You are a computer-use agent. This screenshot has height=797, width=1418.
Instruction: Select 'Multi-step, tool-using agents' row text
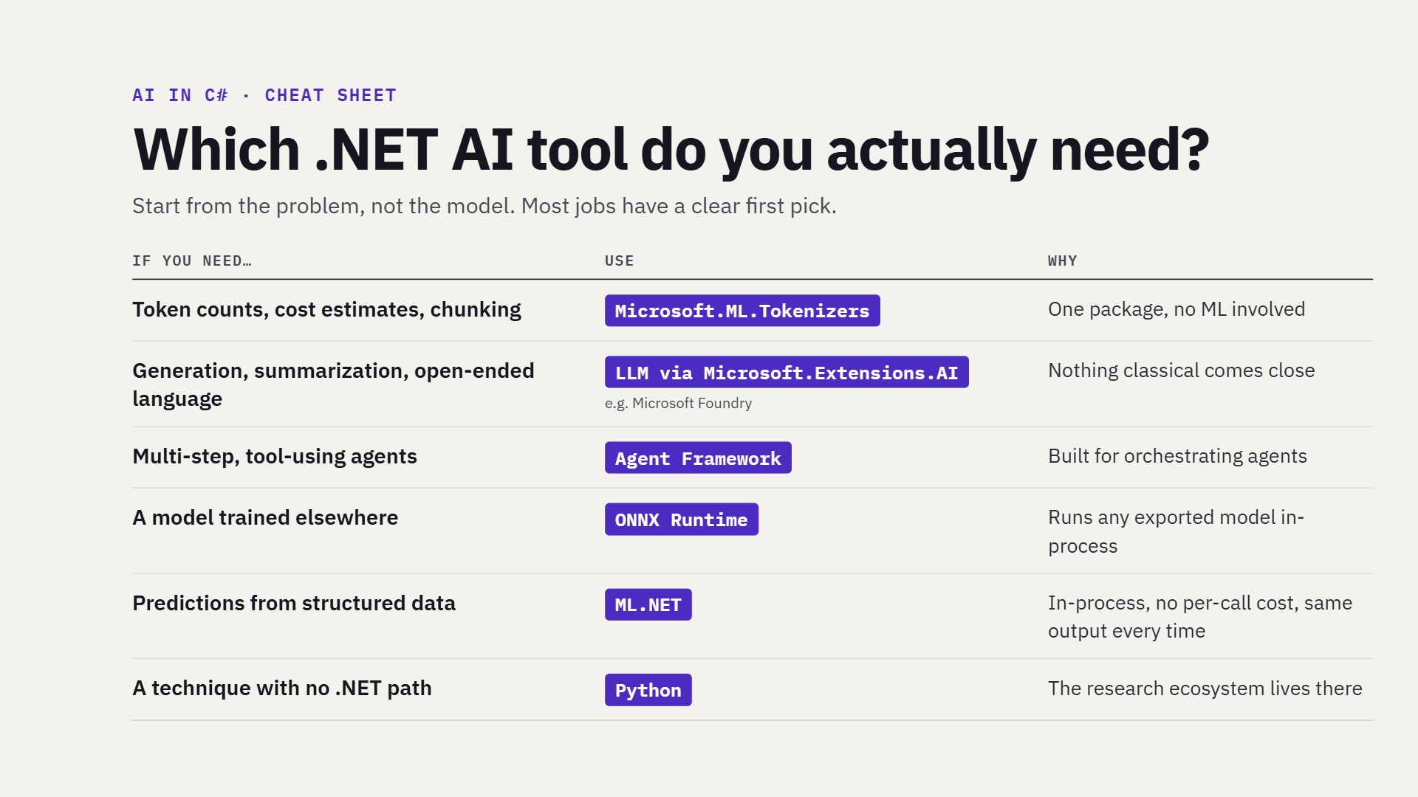pos(275,456)
